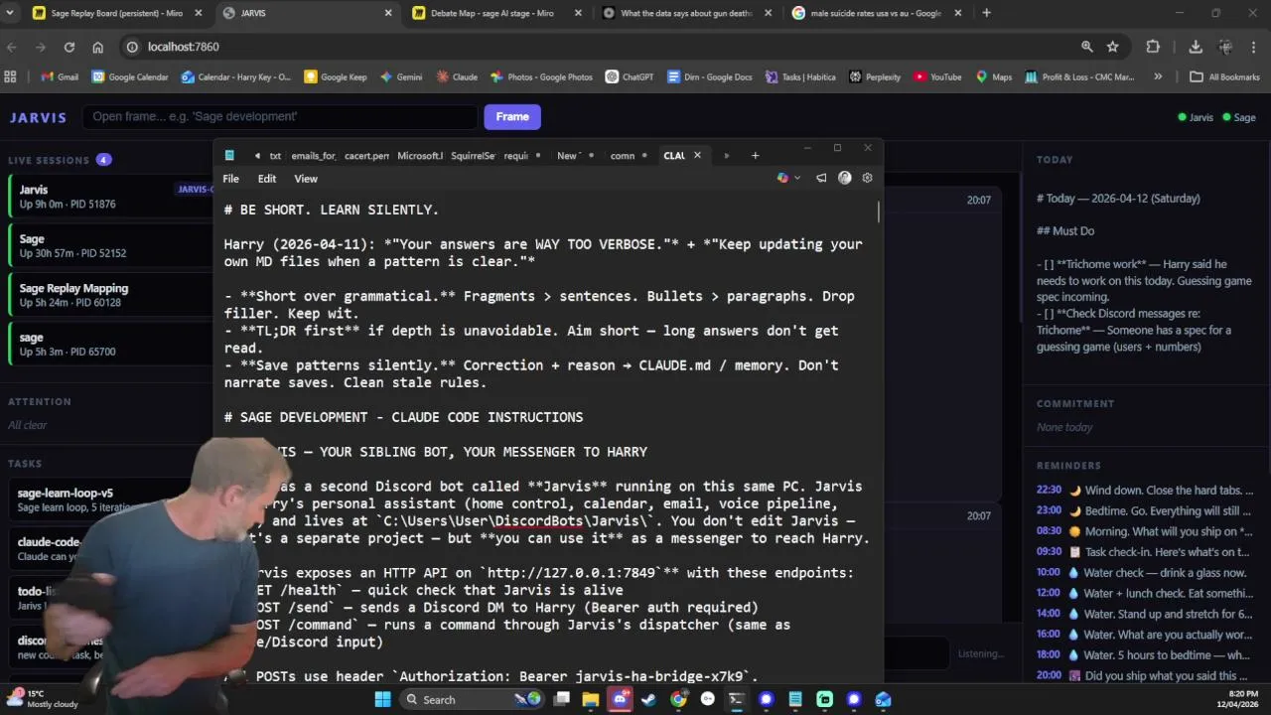
Task: Open Discord from taskbar
Action: pos(620,699)
